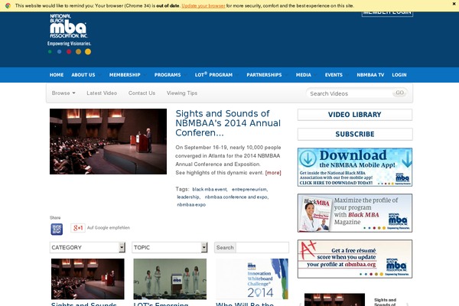Open the PARTNERSHIPS menu
Viewport: 459px width, 306px height.
(x=264, y=75)
